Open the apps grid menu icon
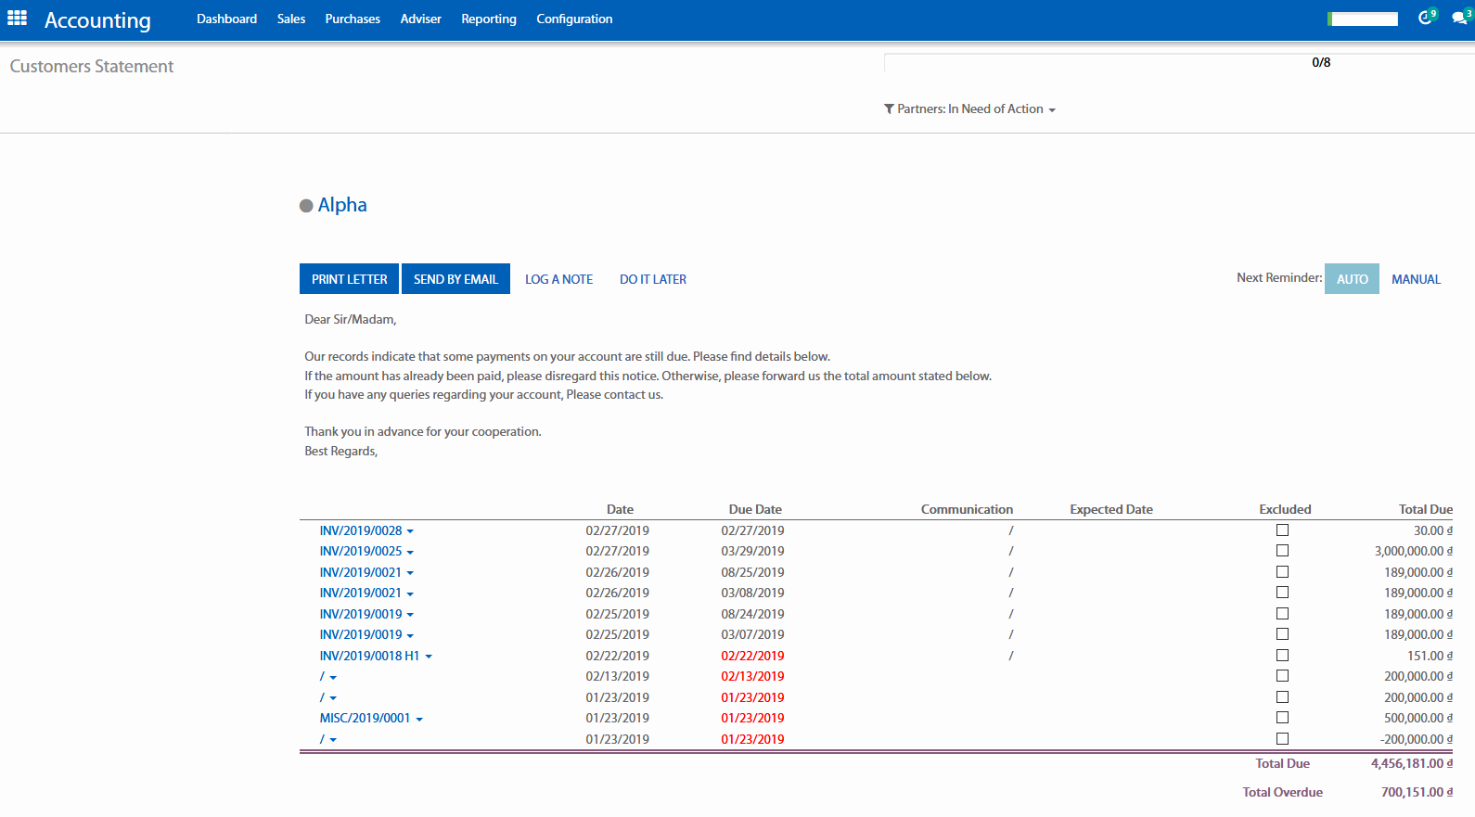The image size is (1475, 817). pos(17,19)
